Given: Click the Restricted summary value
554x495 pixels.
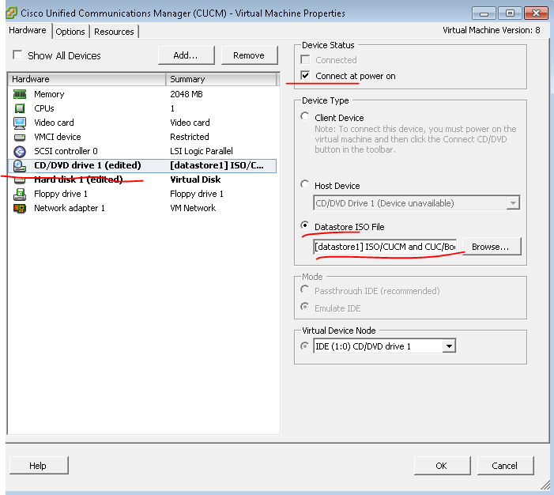Looking at the screenshot, I should click(190, 137).
